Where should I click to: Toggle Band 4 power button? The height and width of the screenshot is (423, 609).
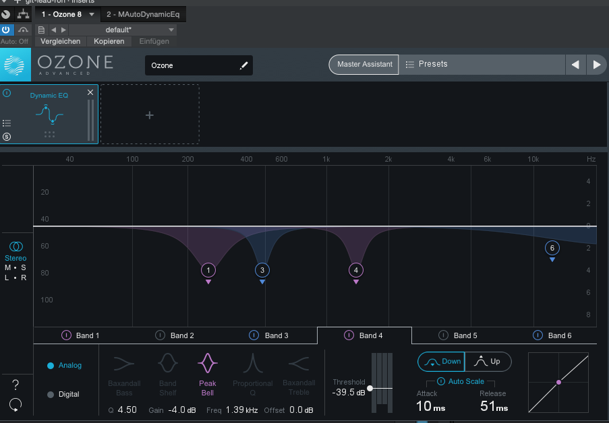349,335
